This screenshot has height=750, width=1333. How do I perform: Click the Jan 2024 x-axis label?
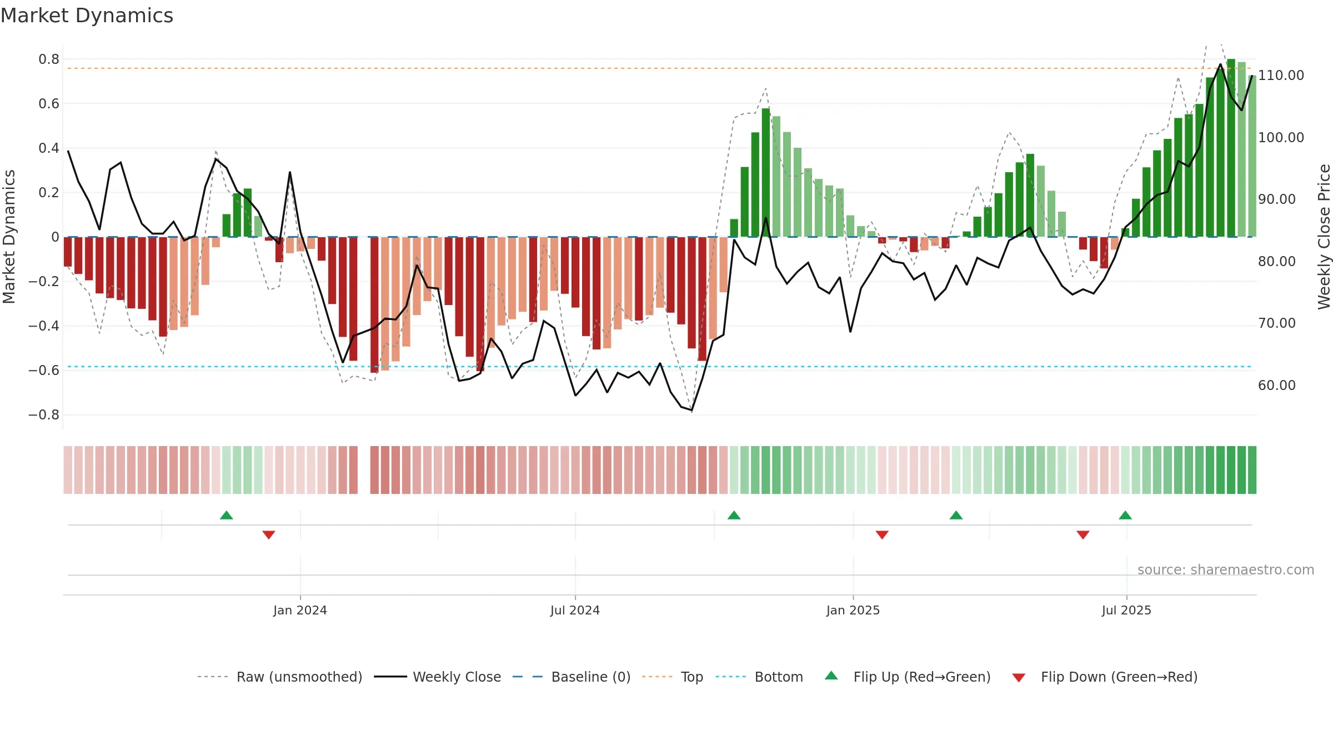(300, 610)
